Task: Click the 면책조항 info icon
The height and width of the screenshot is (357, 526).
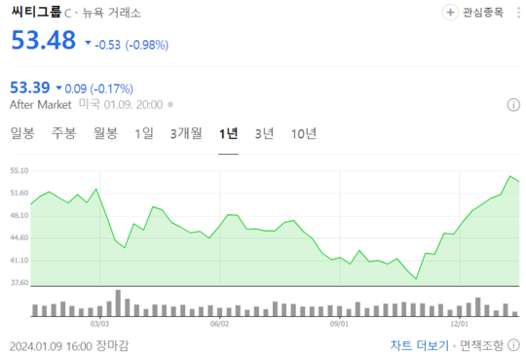Action: 513,345
